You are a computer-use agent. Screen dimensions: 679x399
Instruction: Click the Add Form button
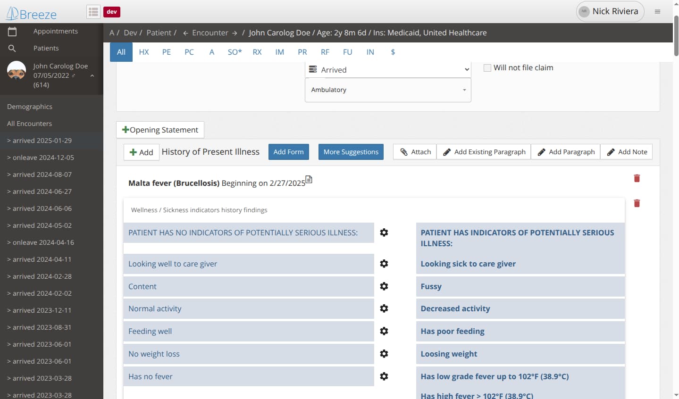[x=288, y=152]
